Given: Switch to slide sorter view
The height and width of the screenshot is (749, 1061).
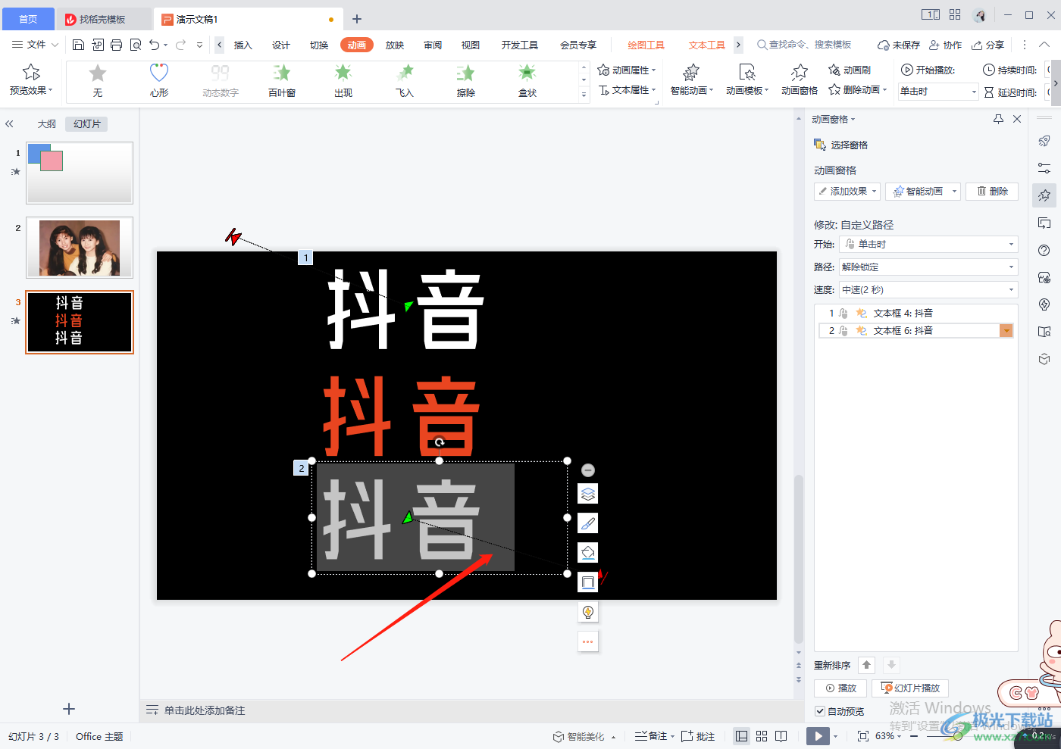Looking at the screenshot, I should pos(762,736).
